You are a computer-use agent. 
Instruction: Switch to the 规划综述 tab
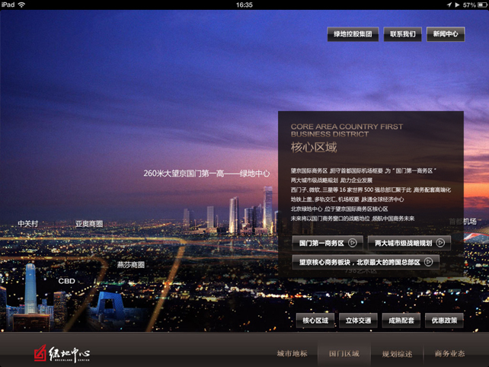tap(397, 354)
